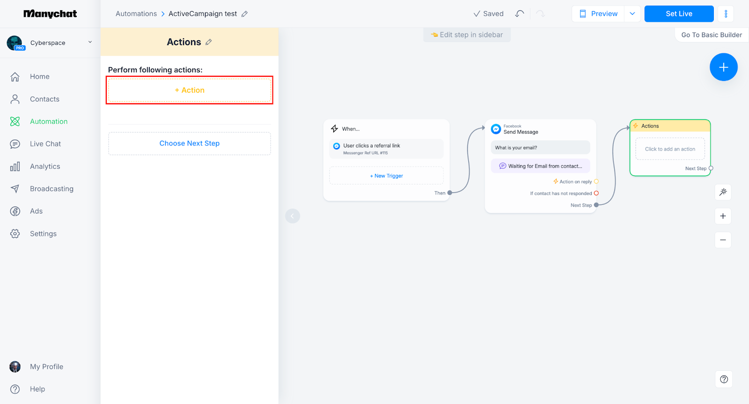Click the Actions node header

click(670, 126)
